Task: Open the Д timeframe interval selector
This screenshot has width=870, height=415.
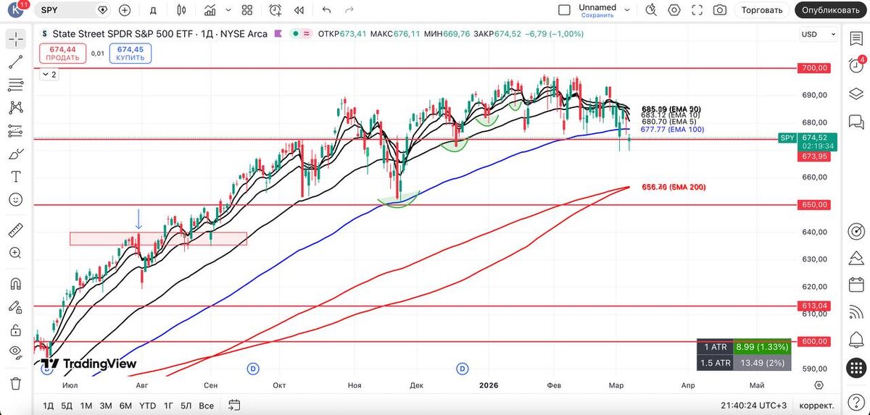Action: pos(153,10)
